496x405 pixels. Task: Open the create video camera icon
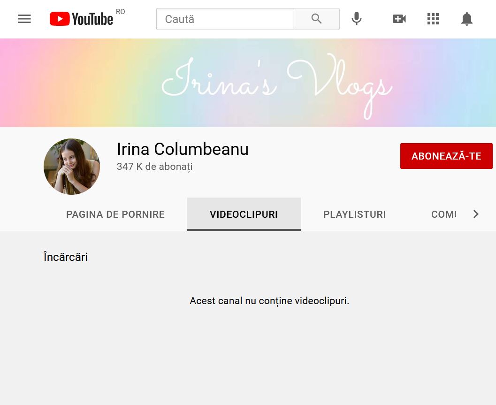[x=399, y=19]
